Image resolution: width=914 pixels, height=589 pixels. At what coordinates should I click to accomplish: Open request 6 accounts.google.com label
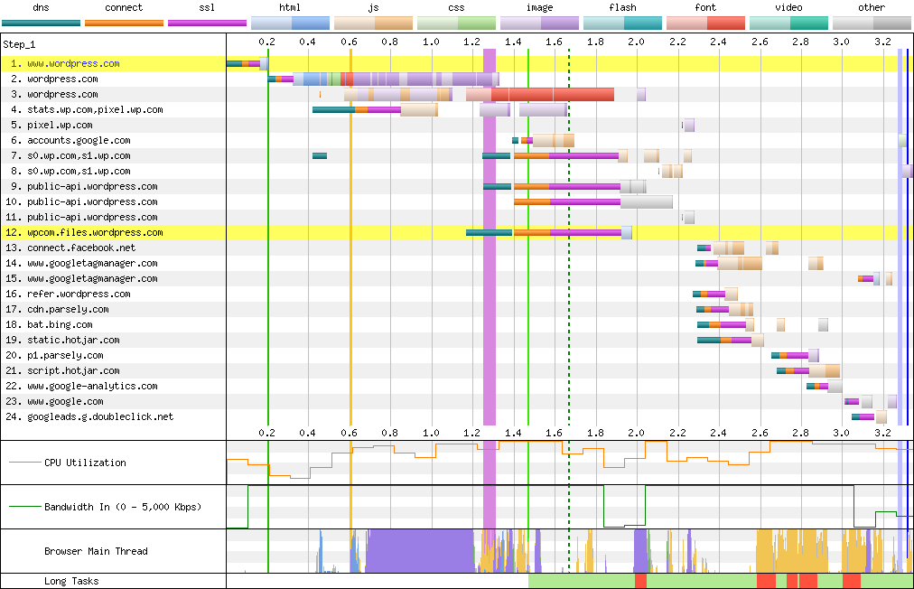click(x=79, y=141)
